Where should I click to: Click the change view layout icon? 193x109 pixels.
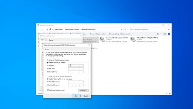pyautogui.click(x=158, y=34)
